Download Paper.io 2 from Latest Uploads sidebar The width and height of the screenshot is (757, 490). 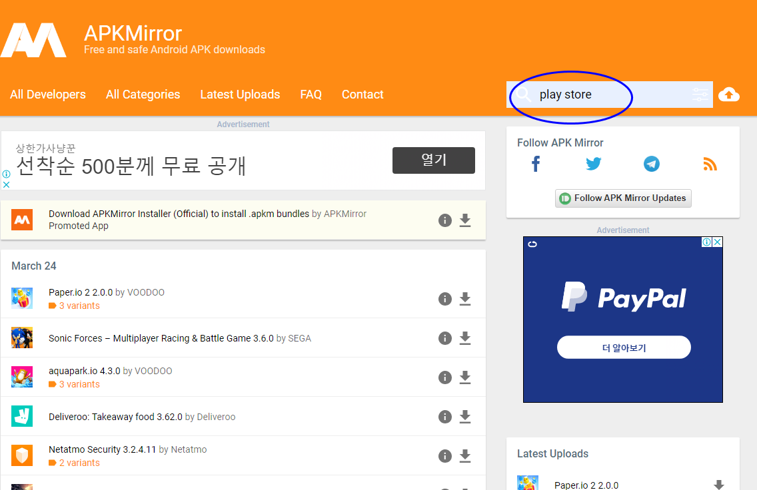click(x=719, y=485)
